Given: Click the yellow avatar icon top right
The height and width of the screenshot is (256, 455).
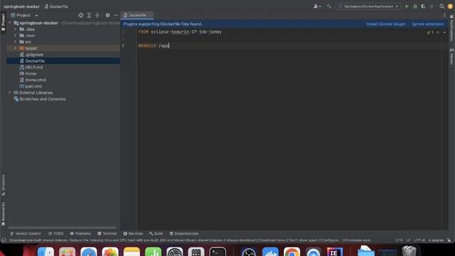Looking at the screenshot, I should [x=450, y=6].
